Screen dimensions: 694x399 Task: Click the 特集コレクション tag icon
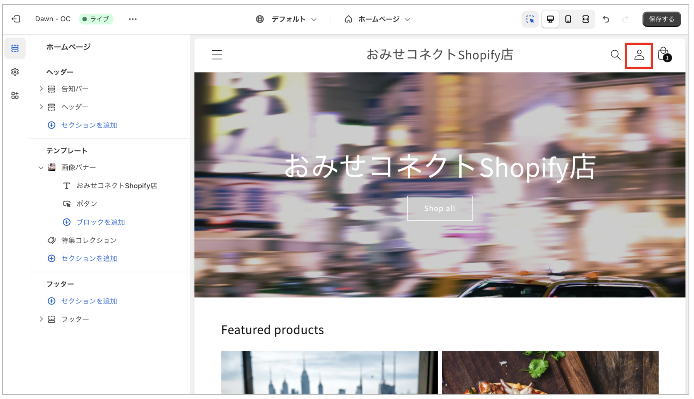coord(52,241)
